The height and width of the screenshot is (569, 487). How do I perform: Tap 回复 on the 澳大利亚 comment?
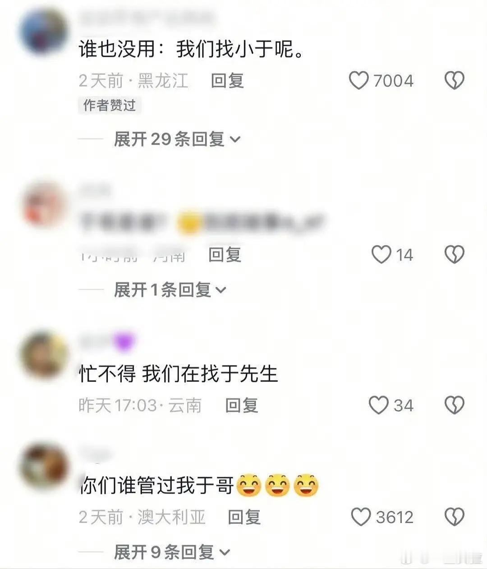[244, 517]
